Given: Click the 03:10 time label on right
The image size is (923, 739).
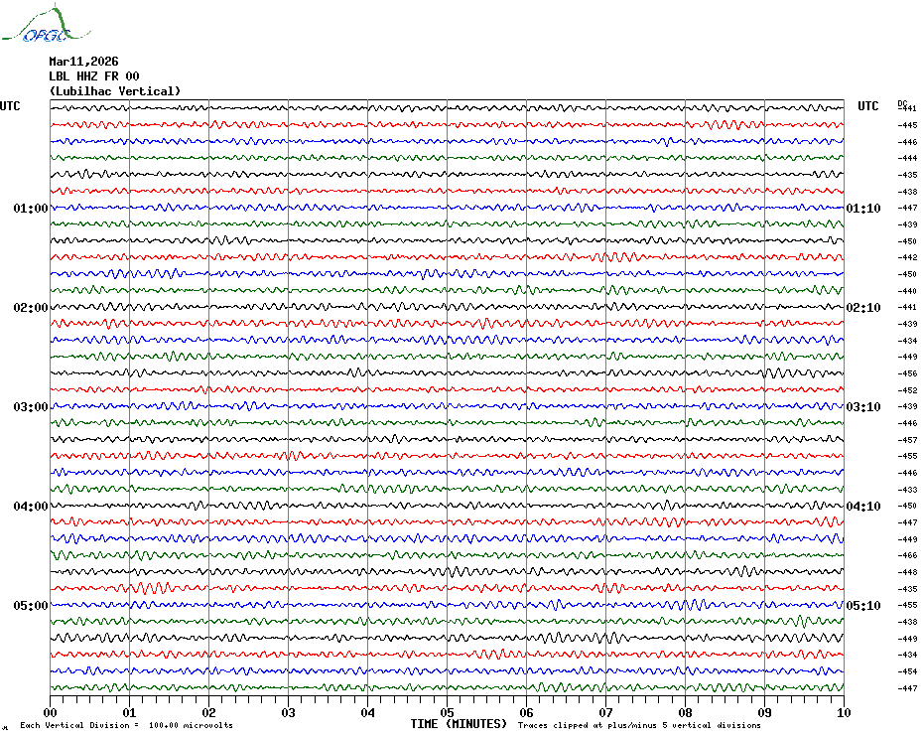Looking at the screenshot, I should (862, 407).
